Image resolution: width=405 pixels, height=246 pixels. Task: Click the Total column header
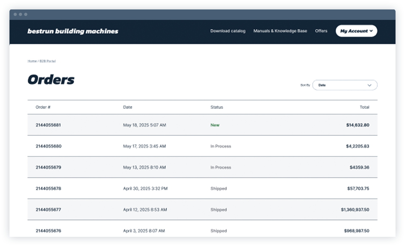[x=365, y=107]
